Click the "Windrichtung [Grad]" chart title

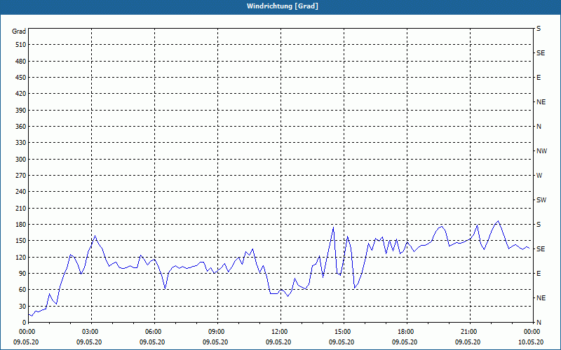pyautogui.click(x=283, y=6)
